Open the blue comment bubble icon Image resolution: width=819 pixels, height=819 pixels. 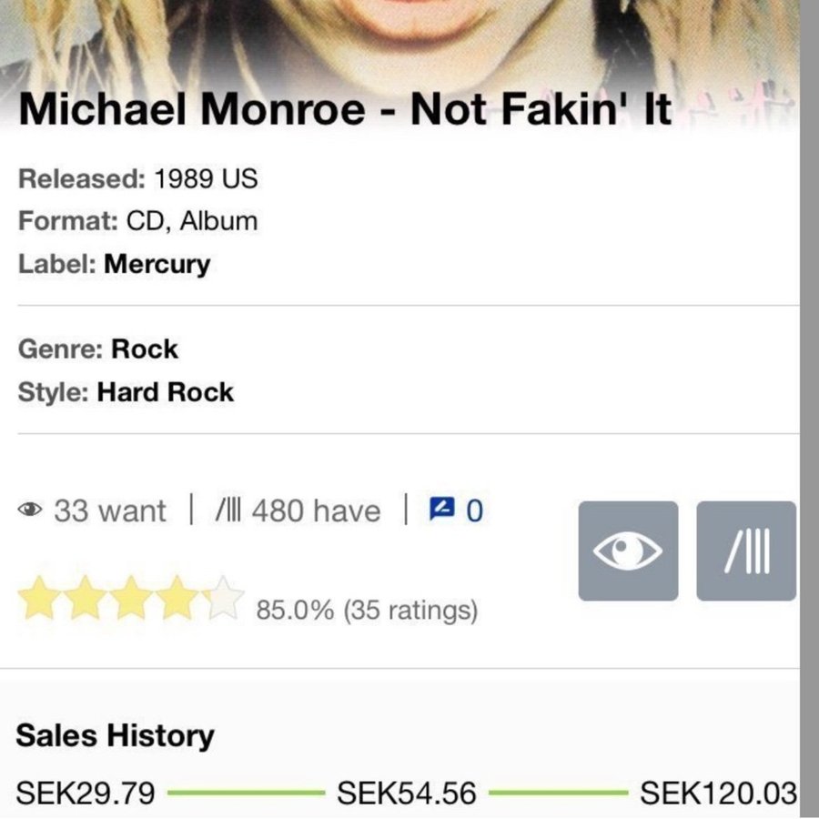(x=440, y=510)
